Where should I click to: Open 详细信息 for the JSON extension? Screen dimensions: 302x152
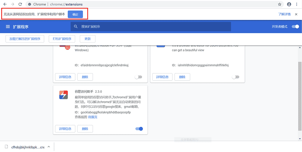[x=162, y=77]
